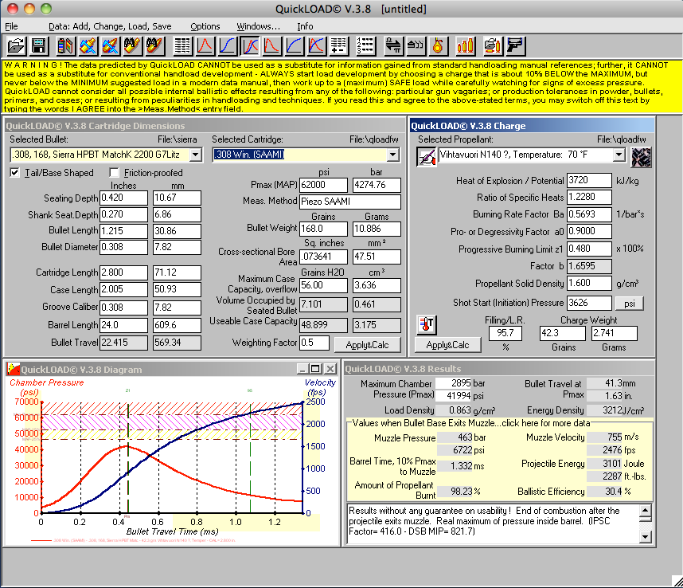Open the colored books data icon
Viewport: 683px width, 588px height.
click(x=65, y=45)
